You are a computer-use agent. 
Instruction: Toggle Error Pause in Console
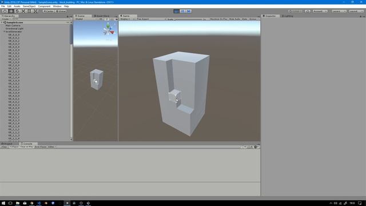[41, 147]
